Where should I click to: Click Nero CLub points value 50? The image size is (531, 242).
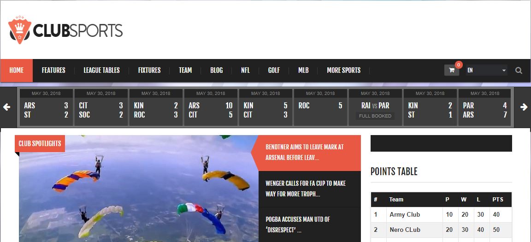[x=496, y=230]
